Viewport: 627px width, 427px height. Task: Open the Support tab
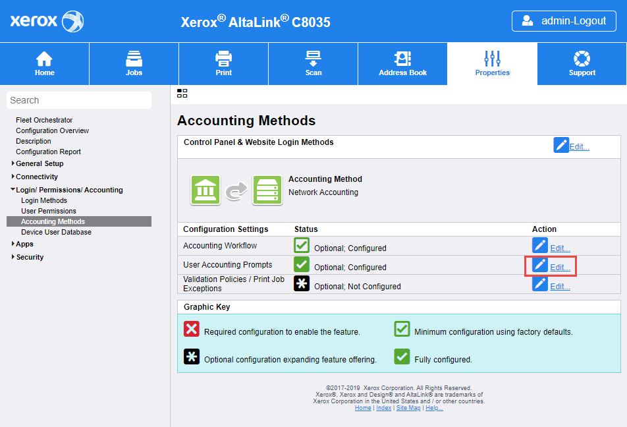(x=582, y=64)
